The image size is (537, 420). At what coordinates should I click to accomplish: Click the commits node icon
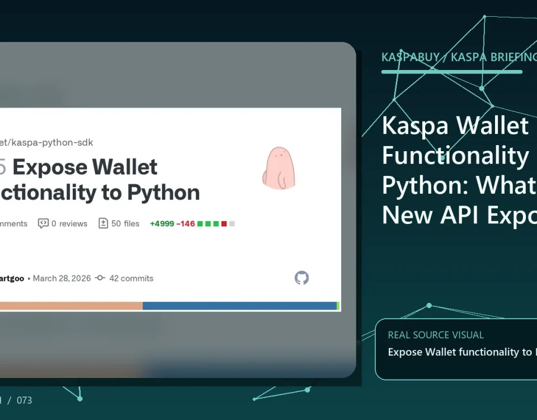point(100,278)
